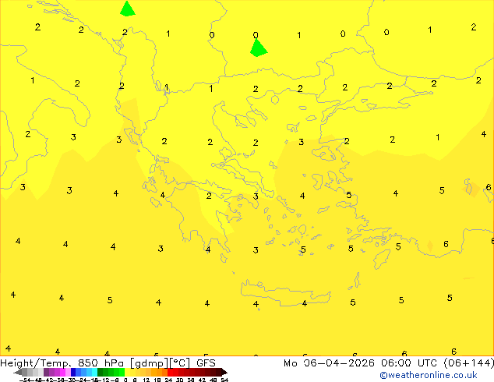Select the dark blue -30 legend swatch
The image size is (494, 382).
73,372
